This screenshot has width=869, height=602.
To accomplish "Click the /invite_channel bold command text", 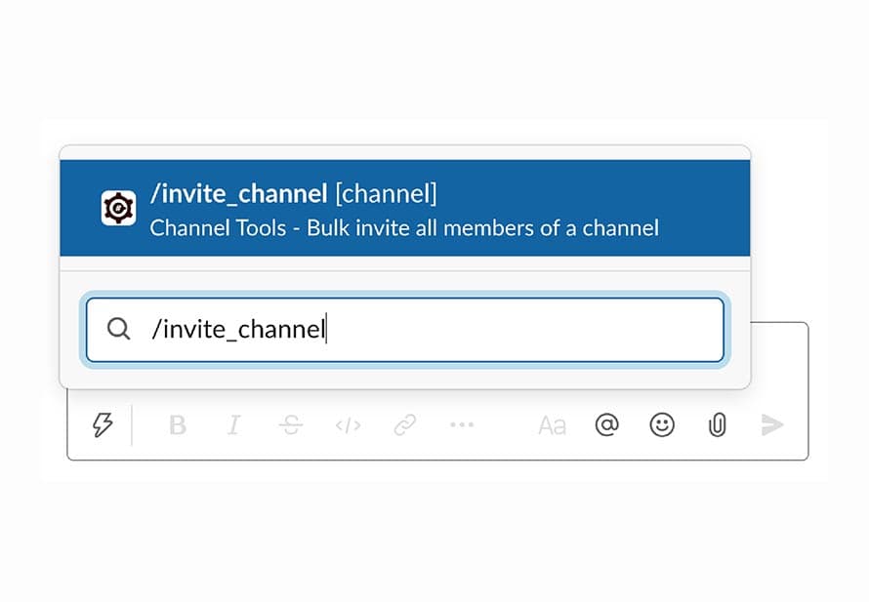I will point(239,192).
